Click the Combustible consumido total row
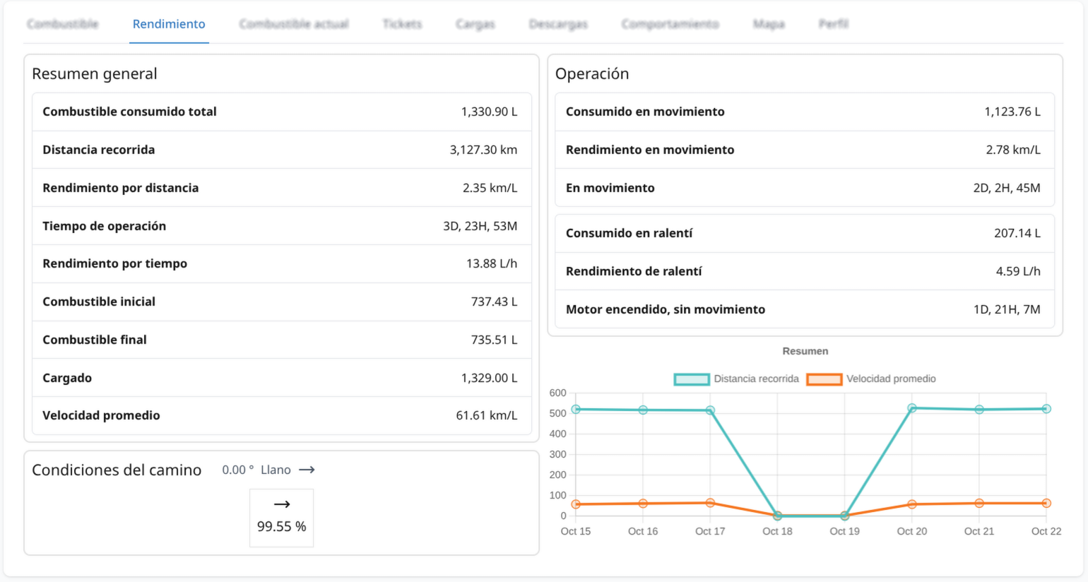The height and width of the screenshot is (582, 1088). click(x=281, y=112)
